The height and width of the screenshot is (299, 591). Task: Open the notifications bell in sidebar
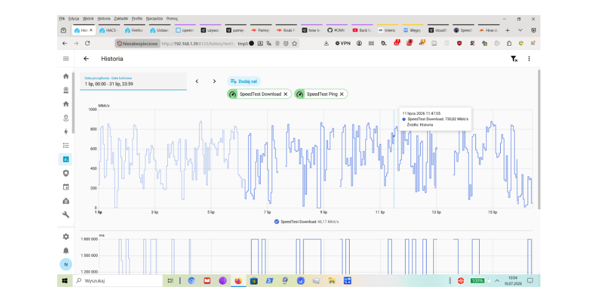pyautogui.click(x=66, y=250)
